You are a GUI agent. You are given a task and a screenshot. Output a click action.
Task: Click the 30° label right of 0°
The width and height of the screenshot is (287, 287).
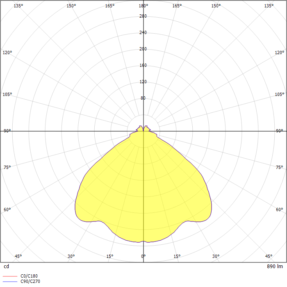point(216,256)
